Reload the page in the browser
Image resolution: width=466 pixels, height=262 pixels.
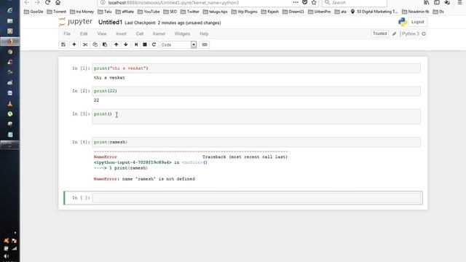pyautogui.click(x=47, y=2)
